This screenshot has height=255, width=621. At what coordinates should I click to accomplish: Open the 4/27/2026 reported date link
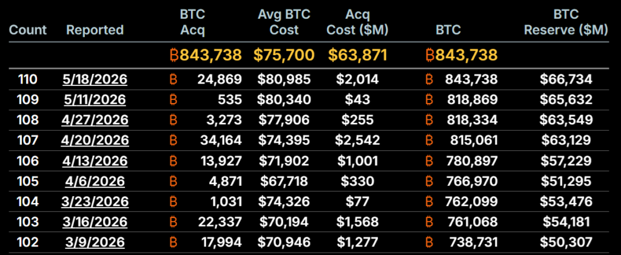pyautogui.click(x=95, y=120)
